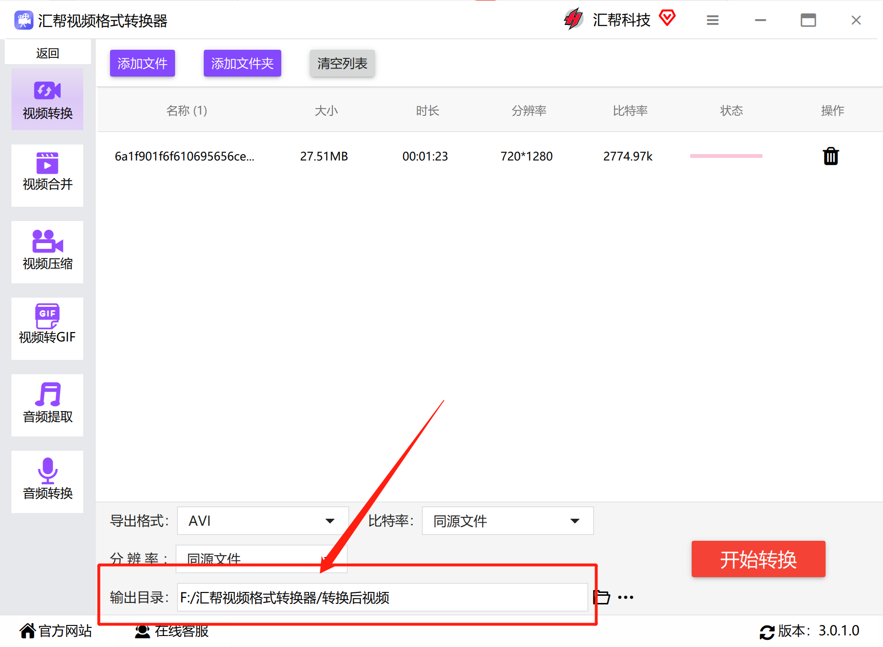Click the file progress status bar
Image resolution: width=883 pixels, height=647 pixels.
pyautogui.click(x=726, y=156)
